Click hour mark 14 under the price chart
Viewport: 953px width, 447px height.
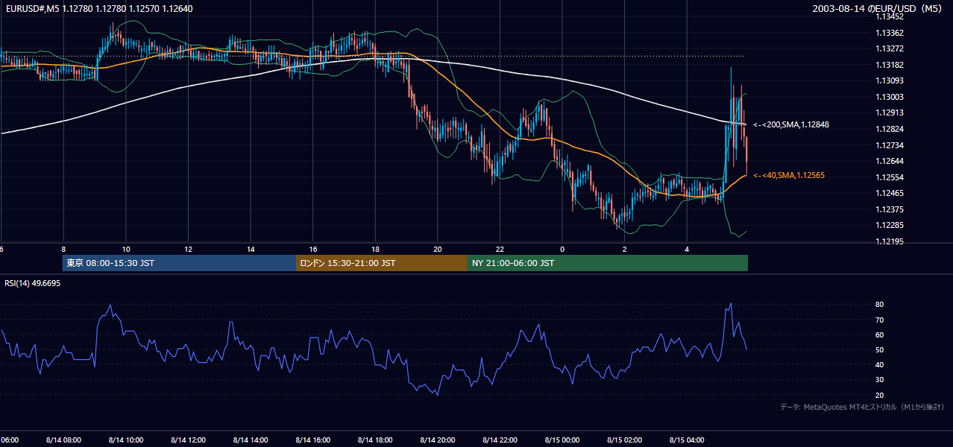tap(251, 249)
